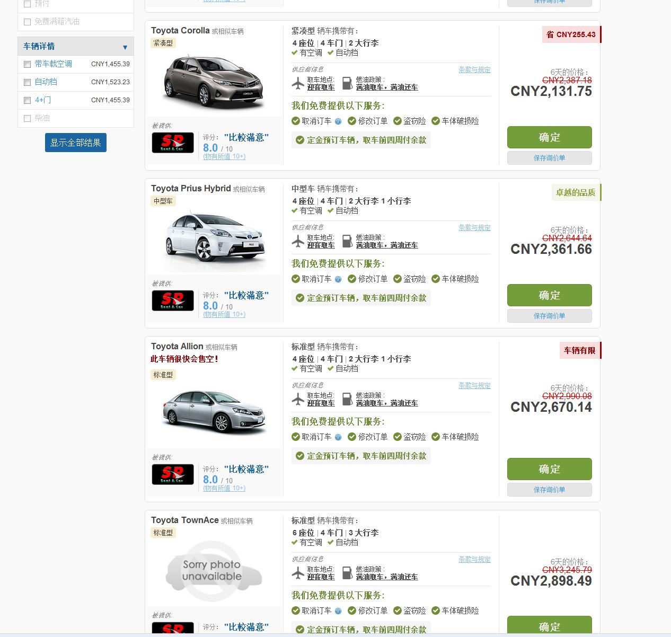
Task: Click green check icon next to Corolla 修改订单
Action: [352, 121]
